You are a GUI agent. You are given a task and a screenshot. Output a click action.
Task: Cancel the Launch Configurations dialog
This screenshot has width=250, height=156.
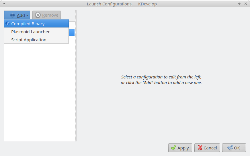click(207, 148)
